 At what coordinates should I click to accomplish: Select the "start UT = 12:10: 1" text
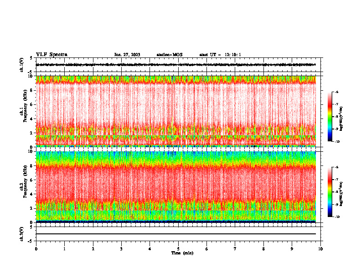pyautogui.click(x=220, y=55)
